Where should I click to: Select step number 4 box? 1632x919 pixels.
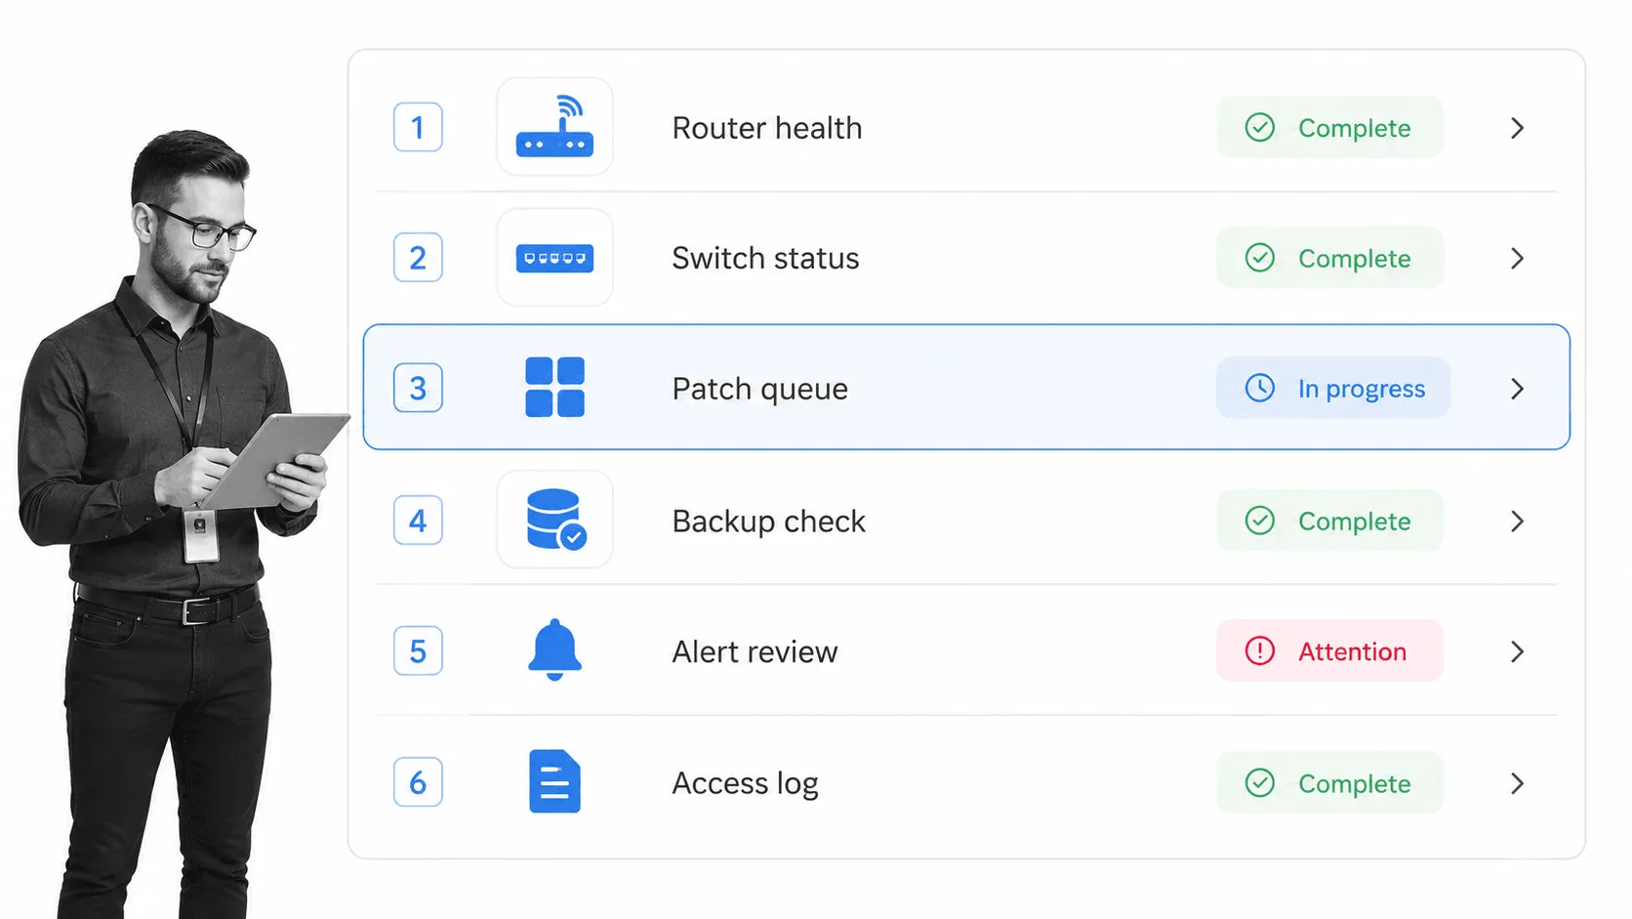[418, 521]
